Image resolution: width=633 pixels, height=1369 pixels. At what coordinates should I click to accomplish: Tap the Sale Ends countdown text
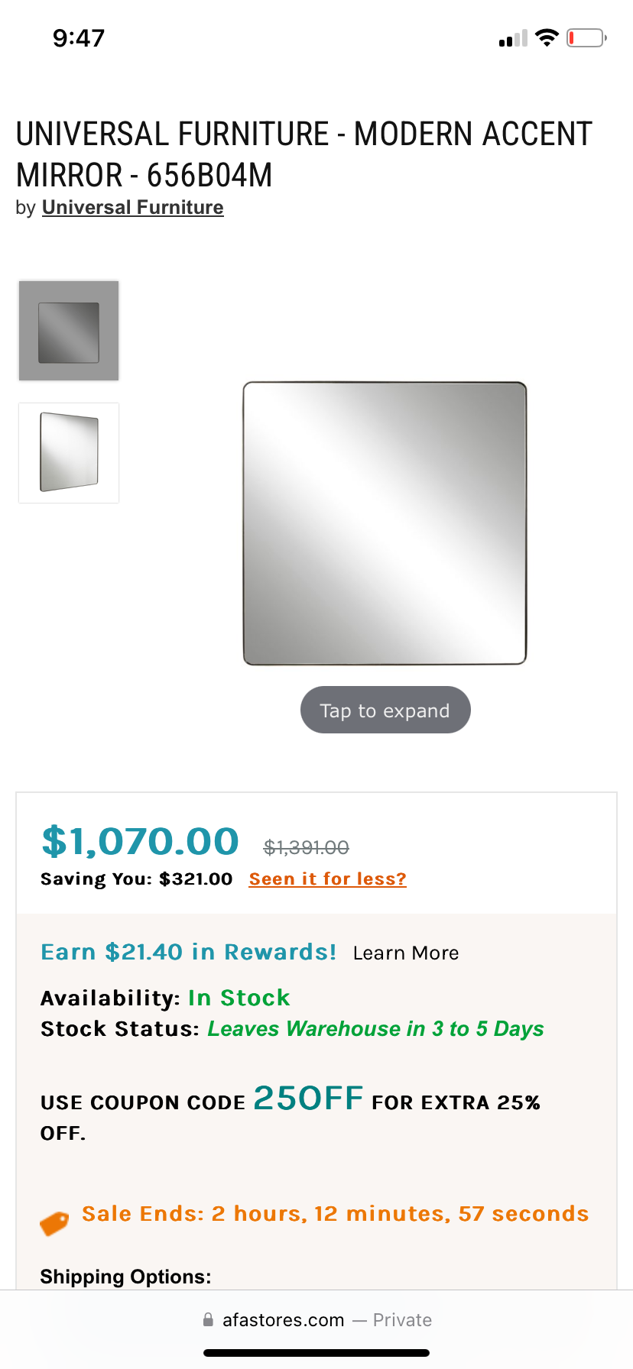tap(335, 1213)
